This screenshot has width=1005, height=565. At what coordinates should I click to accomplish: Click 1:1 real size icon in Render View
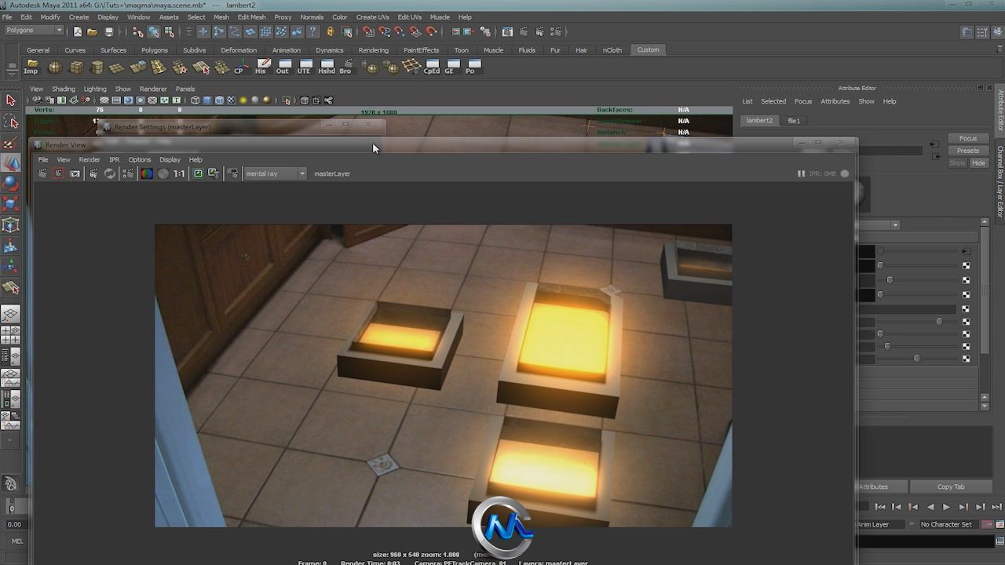(x=180, y=173)
